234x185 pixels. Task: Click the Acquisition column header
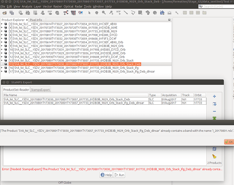(171, 95)
